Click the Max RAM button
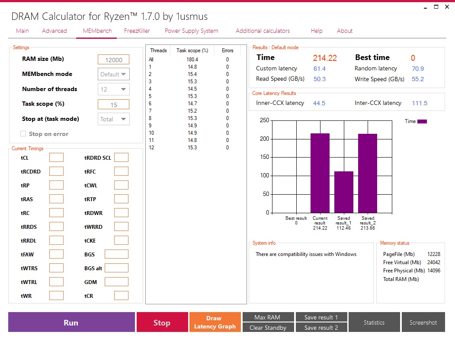Image resolution: width=455 pixels, height=341 pixels. [268, 317]
